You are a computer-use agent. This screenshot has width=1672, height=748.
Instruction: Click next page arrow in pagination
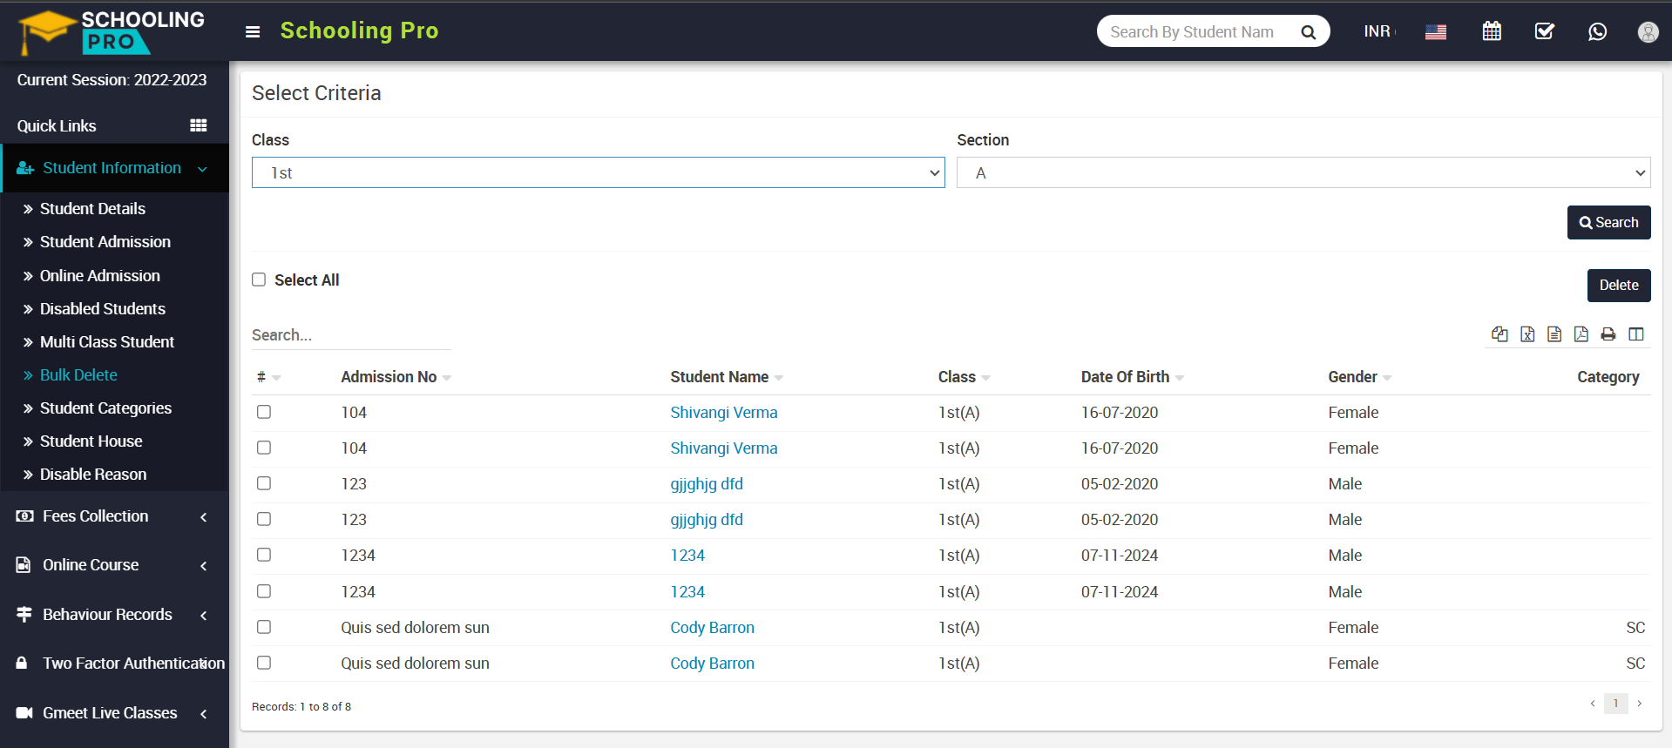1640,704
